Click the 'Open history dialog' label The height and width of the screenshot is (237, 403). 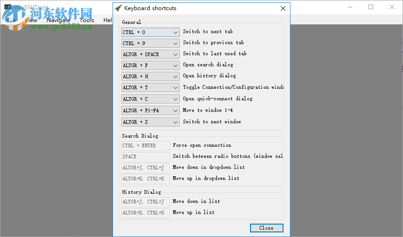point(209,76)
